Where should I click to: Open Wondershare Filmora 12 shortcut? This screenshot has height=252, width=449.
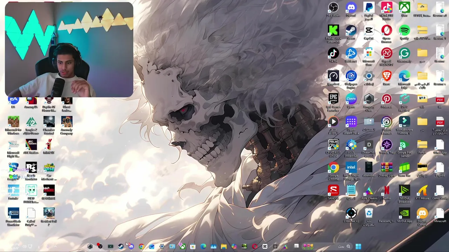(404, 126)
